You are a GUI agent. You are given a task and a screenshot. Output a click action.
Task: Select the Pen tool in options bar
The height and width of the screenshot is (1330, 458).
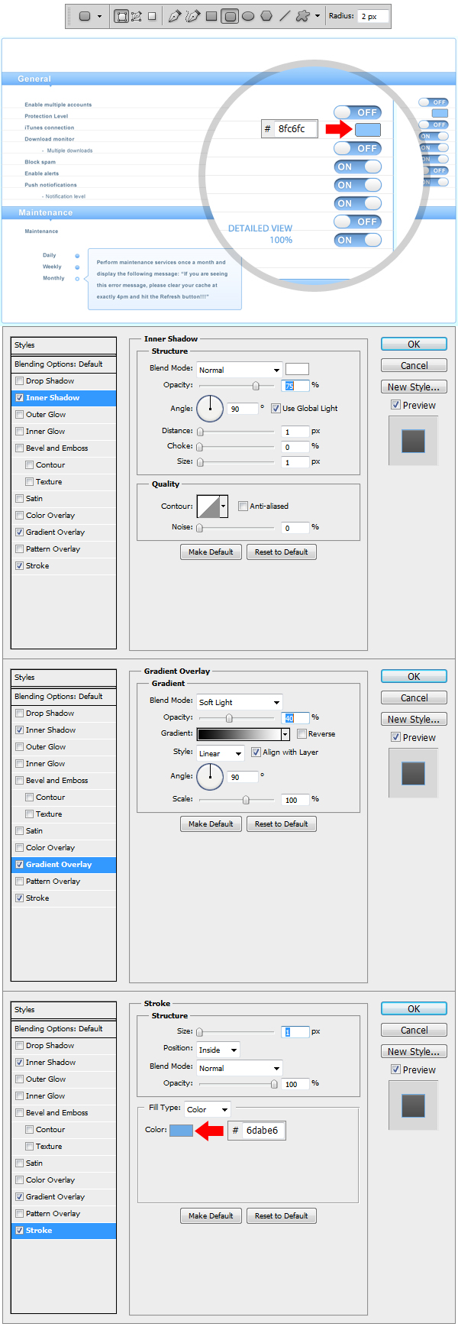point(175,16)
